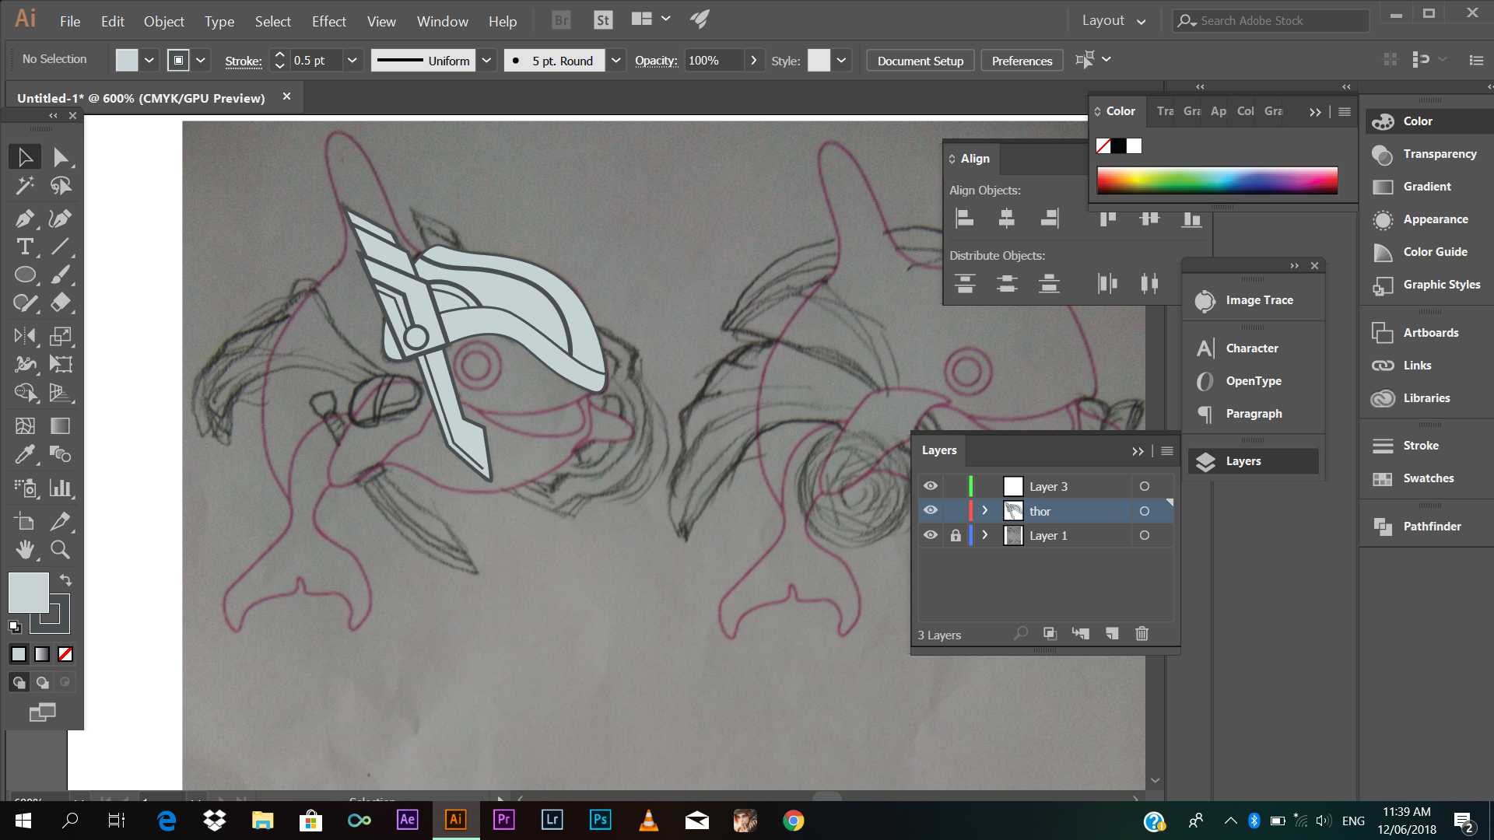Click horizontal align center icon
This screenshot has height=840, width=1494.
pos(1007,219)
